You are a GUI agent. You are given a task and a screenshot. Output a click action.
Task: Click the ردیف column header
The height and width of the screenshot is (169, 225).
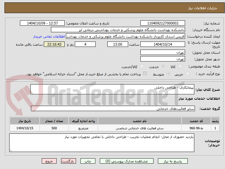215,121
